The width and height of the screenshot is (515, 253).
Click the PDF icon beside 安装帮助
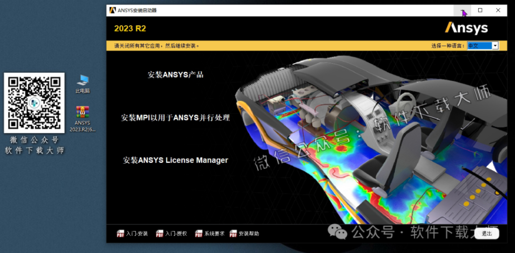233,233
